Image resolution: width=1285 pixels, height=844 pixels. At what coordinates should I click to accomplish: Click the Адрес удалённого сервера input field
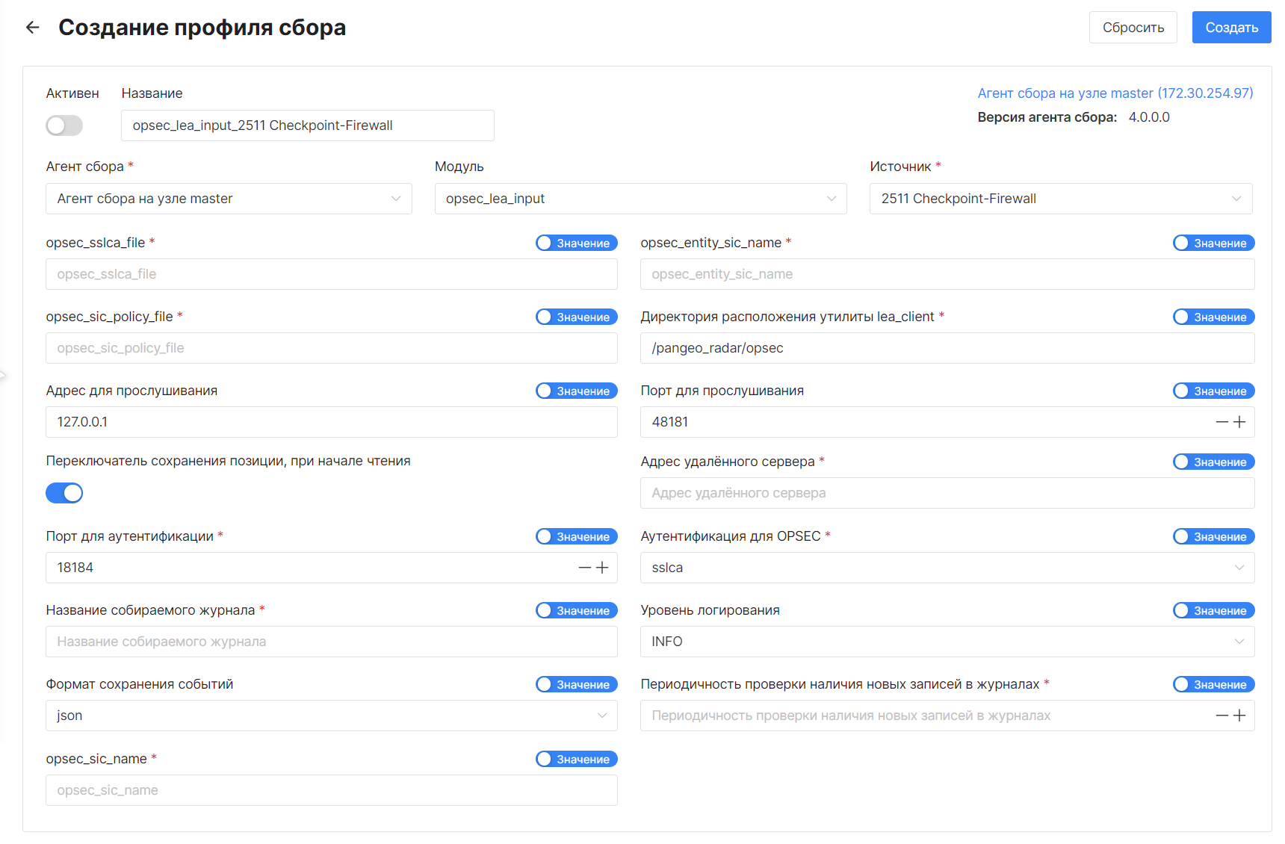[947, 493]
